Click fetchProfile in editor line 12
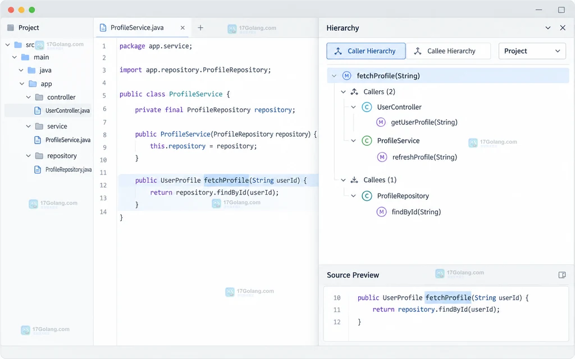The width and height of the screenshot is (575, 359). tap(226, 180)
